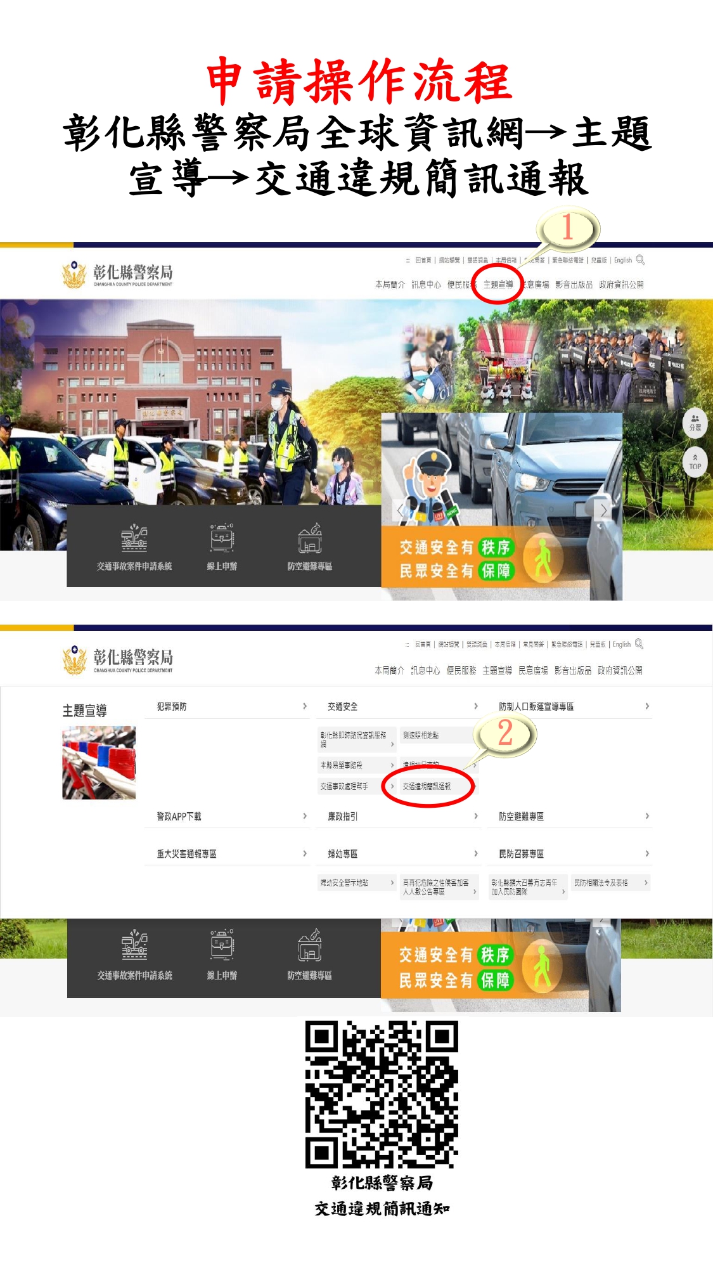Image resolution: width=713 pixels, height=1268 pixels.
Task: Click the 主題宣導 police scooter thumbnail
Action: 99,763
